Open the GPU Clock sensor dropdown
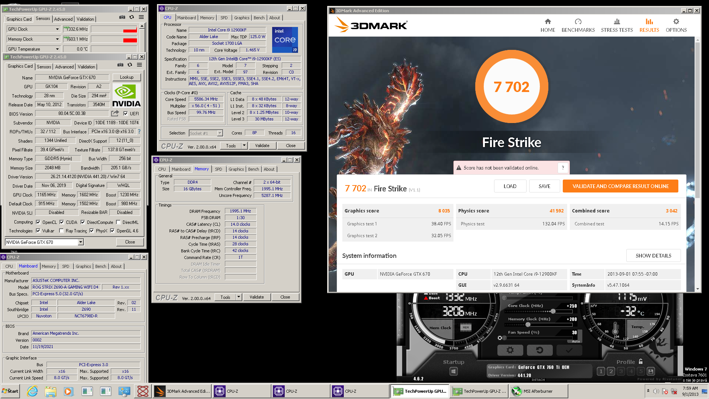This screenshot has height=399, width=709. click(57, 29)
